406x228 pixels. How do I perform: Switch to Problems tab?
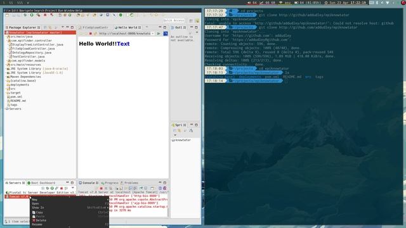coord(129,183)
